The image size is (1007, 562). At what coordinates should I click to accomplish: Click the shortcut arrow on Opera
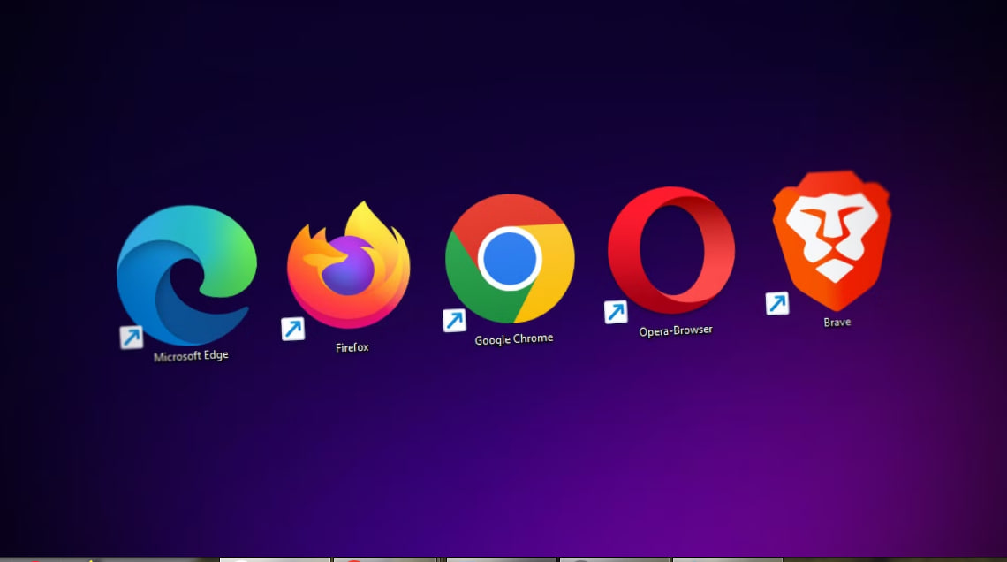pos(616,312)
